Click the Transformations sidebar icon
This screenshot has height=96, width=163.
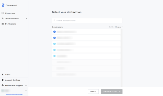click(x=3, y=18)
